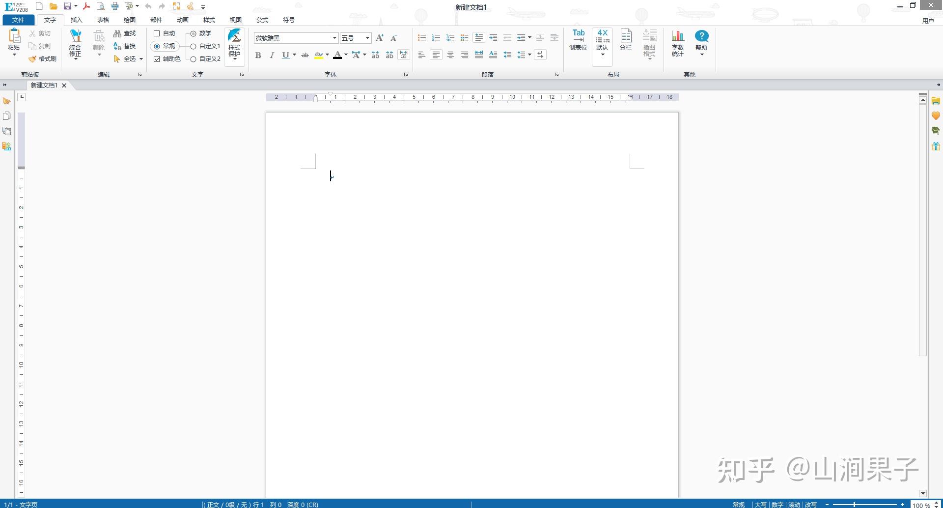Screen dimensions: 943x508
Task: Expand the underline style dropdown arrow
Action: (x=294, y=55)
